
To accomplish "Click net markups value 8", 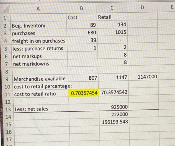I will click(x=113, y=55).
